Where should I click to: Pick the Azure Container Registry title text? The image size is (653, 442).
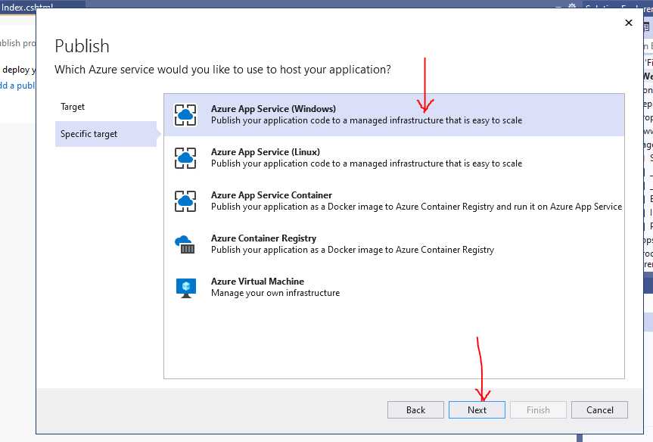point(263,238)
